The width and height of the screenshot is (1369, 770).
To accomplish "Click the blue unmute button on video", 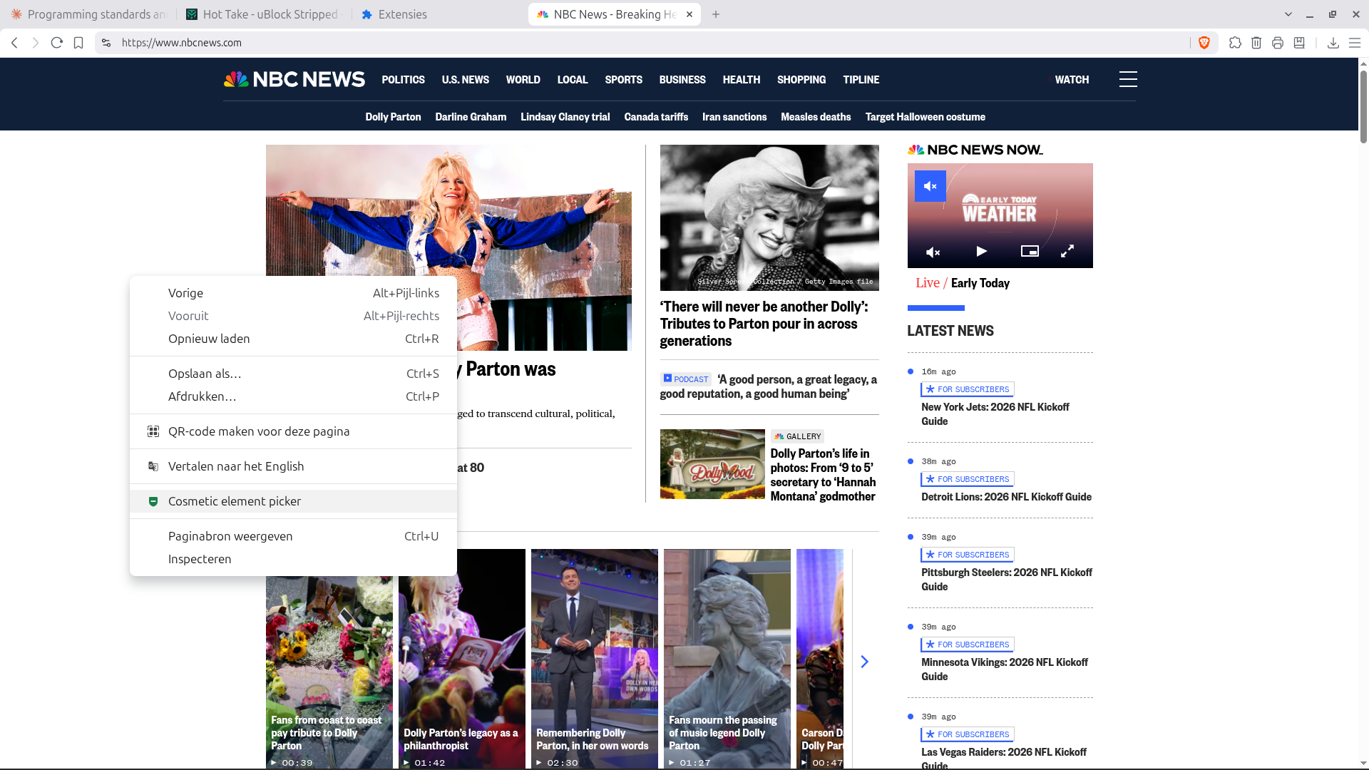I will click(930, 186).
